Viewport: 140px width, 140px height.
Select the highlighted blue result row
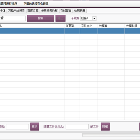[70, 31]
